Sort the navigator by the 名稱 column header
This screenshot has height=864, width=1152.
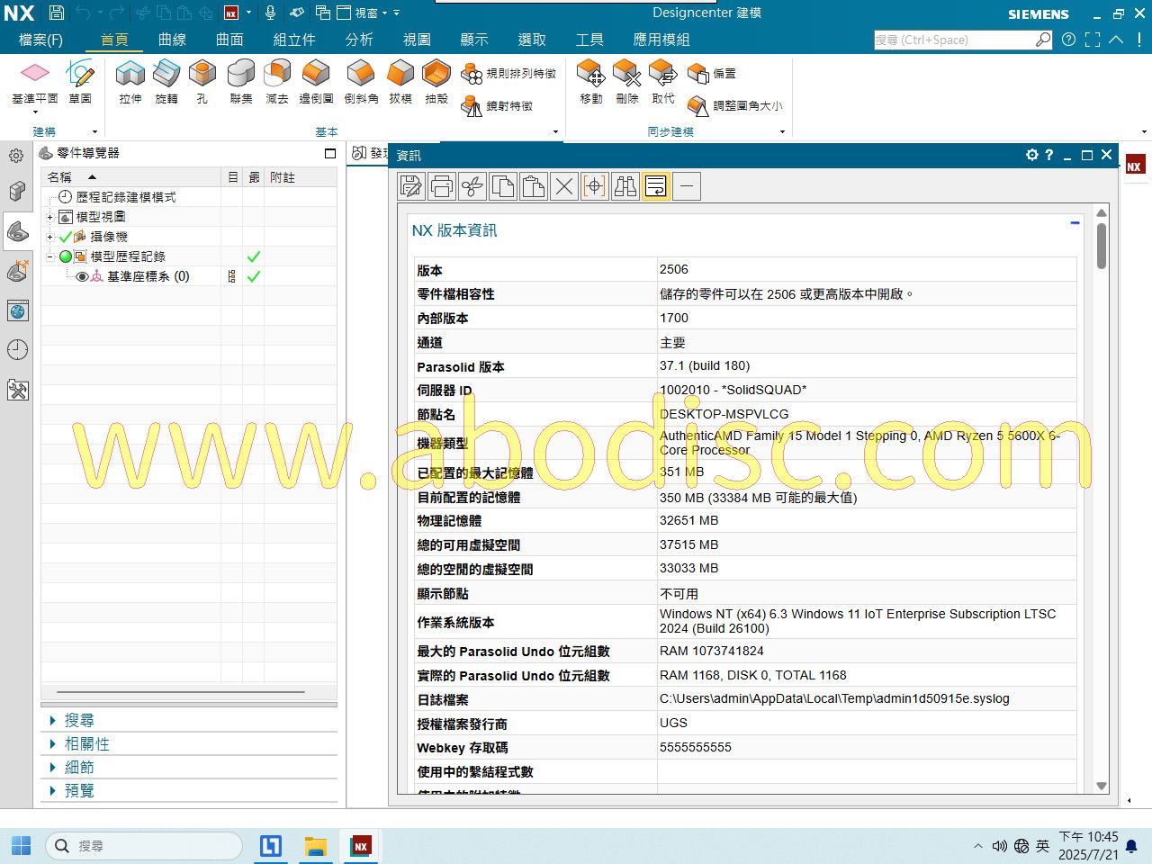130,177
